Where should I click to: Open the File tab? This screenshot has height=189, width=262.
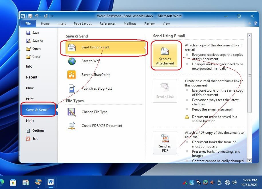(x=28, y=23)
